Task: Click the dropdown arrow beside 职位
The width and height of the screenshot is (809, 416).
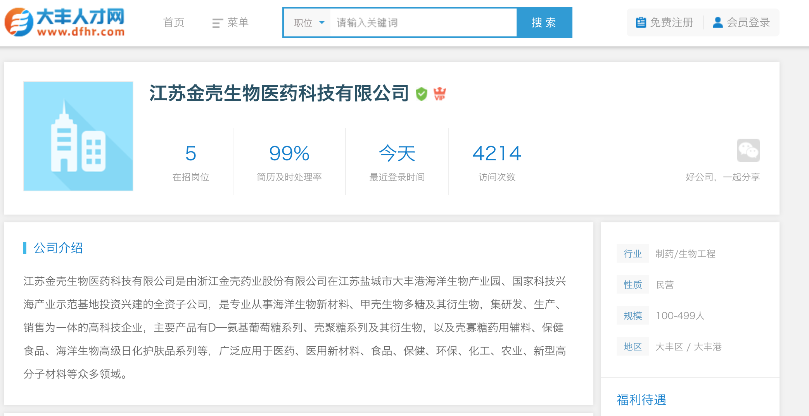Action: 322,22
